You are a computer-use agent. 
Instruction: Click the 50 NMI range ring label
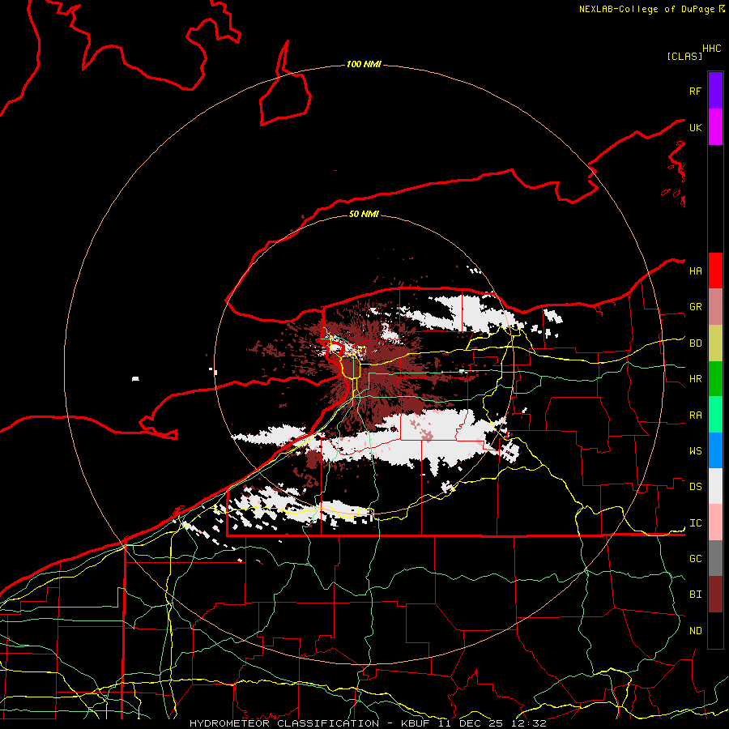(x=364, y=214)
